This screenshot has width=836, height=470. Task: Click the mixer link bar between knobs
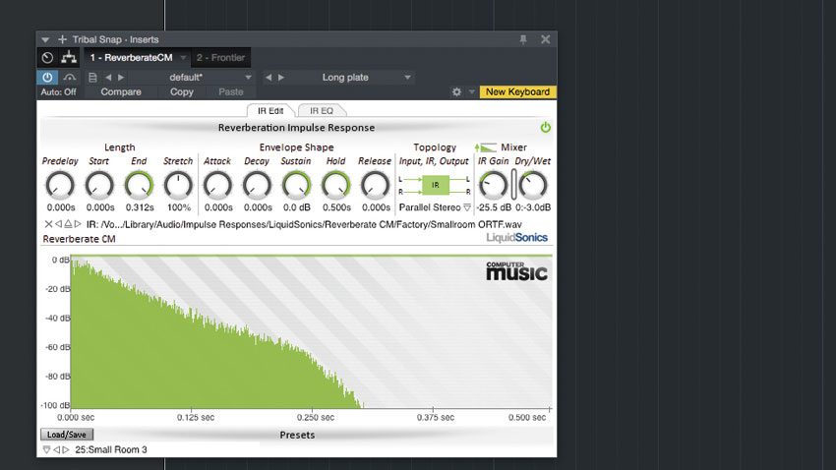513,185
